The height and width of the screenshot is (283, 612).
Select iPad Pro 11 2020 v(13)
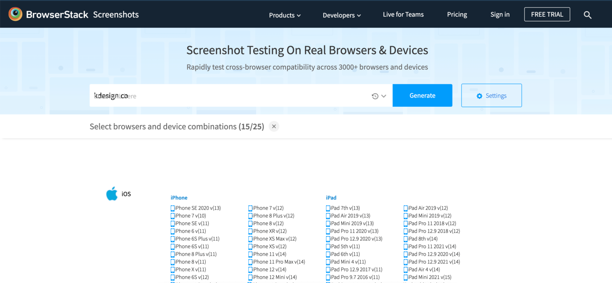(354, 231)
